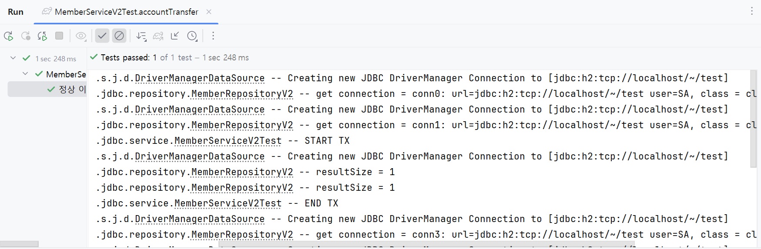Click the Rerun tests icon
The image size is (761, 249).
[8, 36]
